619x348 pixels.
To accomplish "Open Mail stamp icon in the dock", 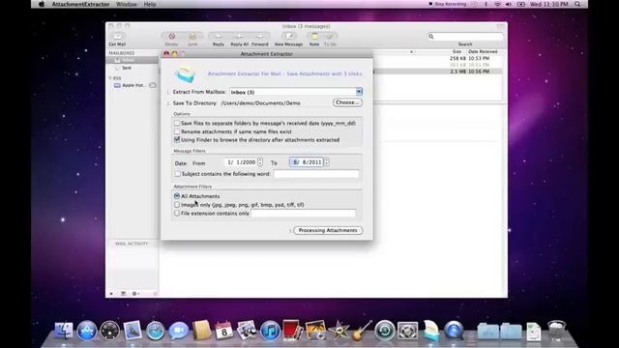I will pyautogui.click(x=133, y=331).
